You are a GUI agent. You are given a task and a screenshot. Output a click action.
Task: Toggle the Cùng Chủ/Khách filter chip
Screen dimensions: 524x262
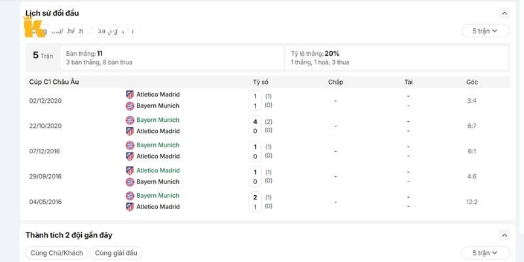(x=56, y=253)
